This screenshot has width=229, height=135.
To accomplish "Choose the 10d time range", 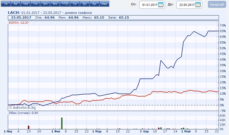I will tap(25, 4).
